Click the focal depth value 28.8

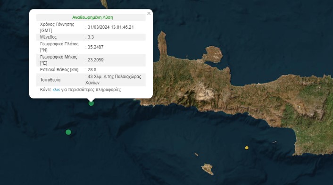click(92, 70)
